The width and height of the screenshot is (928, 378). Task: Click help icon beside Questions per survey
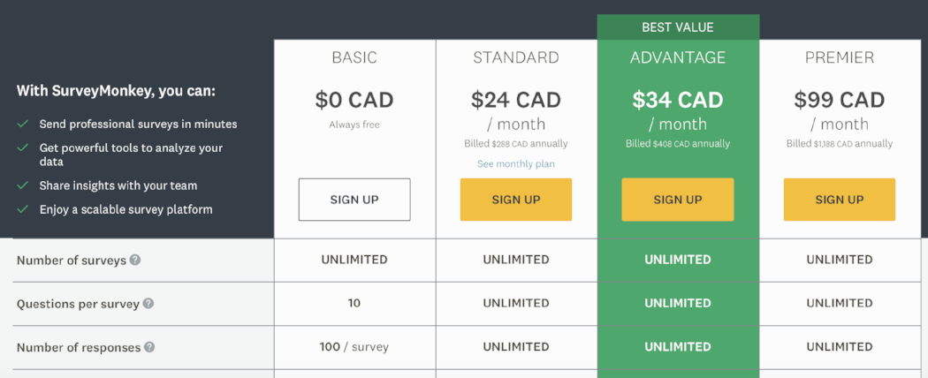[148, 304]
